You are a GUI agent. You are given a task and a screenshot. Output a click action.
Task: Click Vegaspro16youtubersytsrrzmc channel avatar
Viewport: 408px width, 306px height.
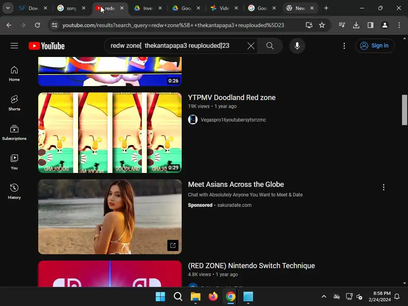(x=193, y=120)
